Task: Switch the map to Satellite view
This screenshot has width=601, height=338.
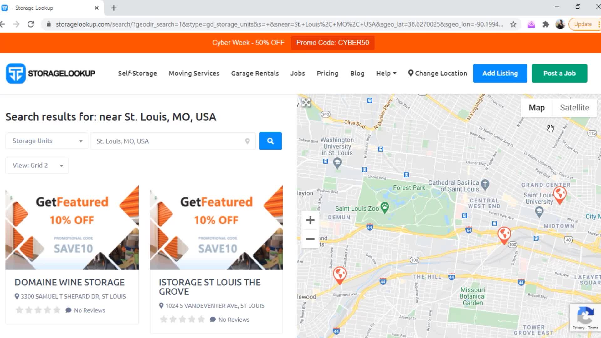Action: click(x=574, y=107)
